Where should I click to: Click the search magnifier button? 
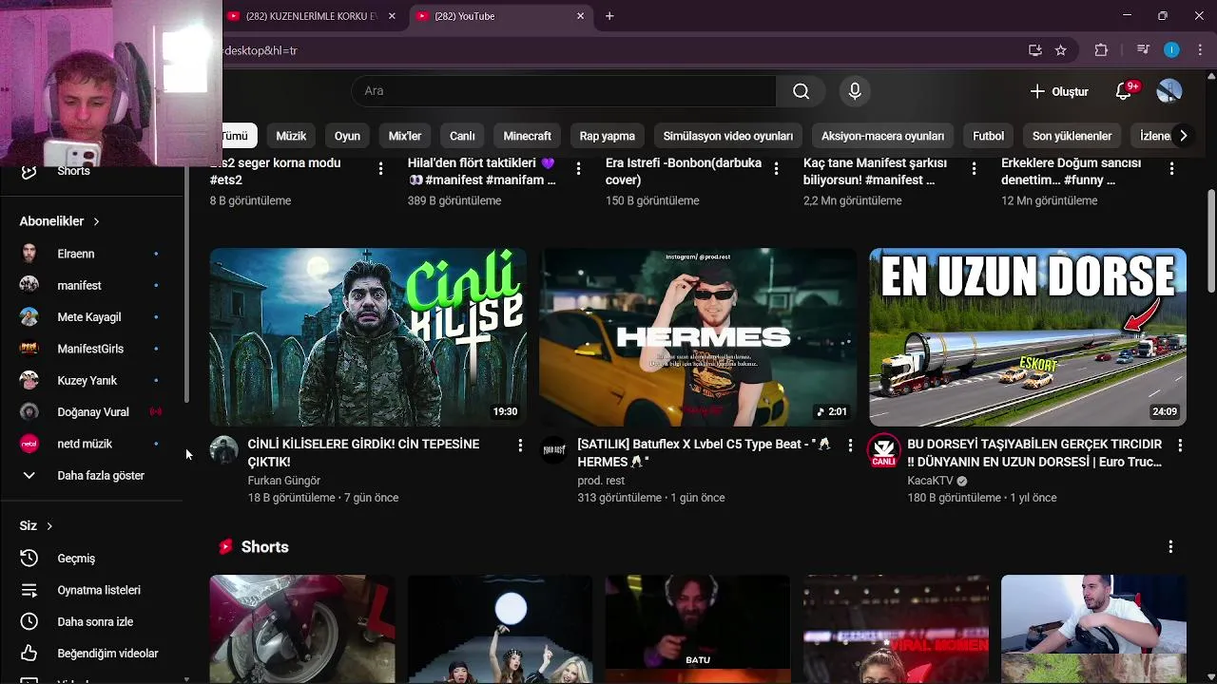point(802,91)
